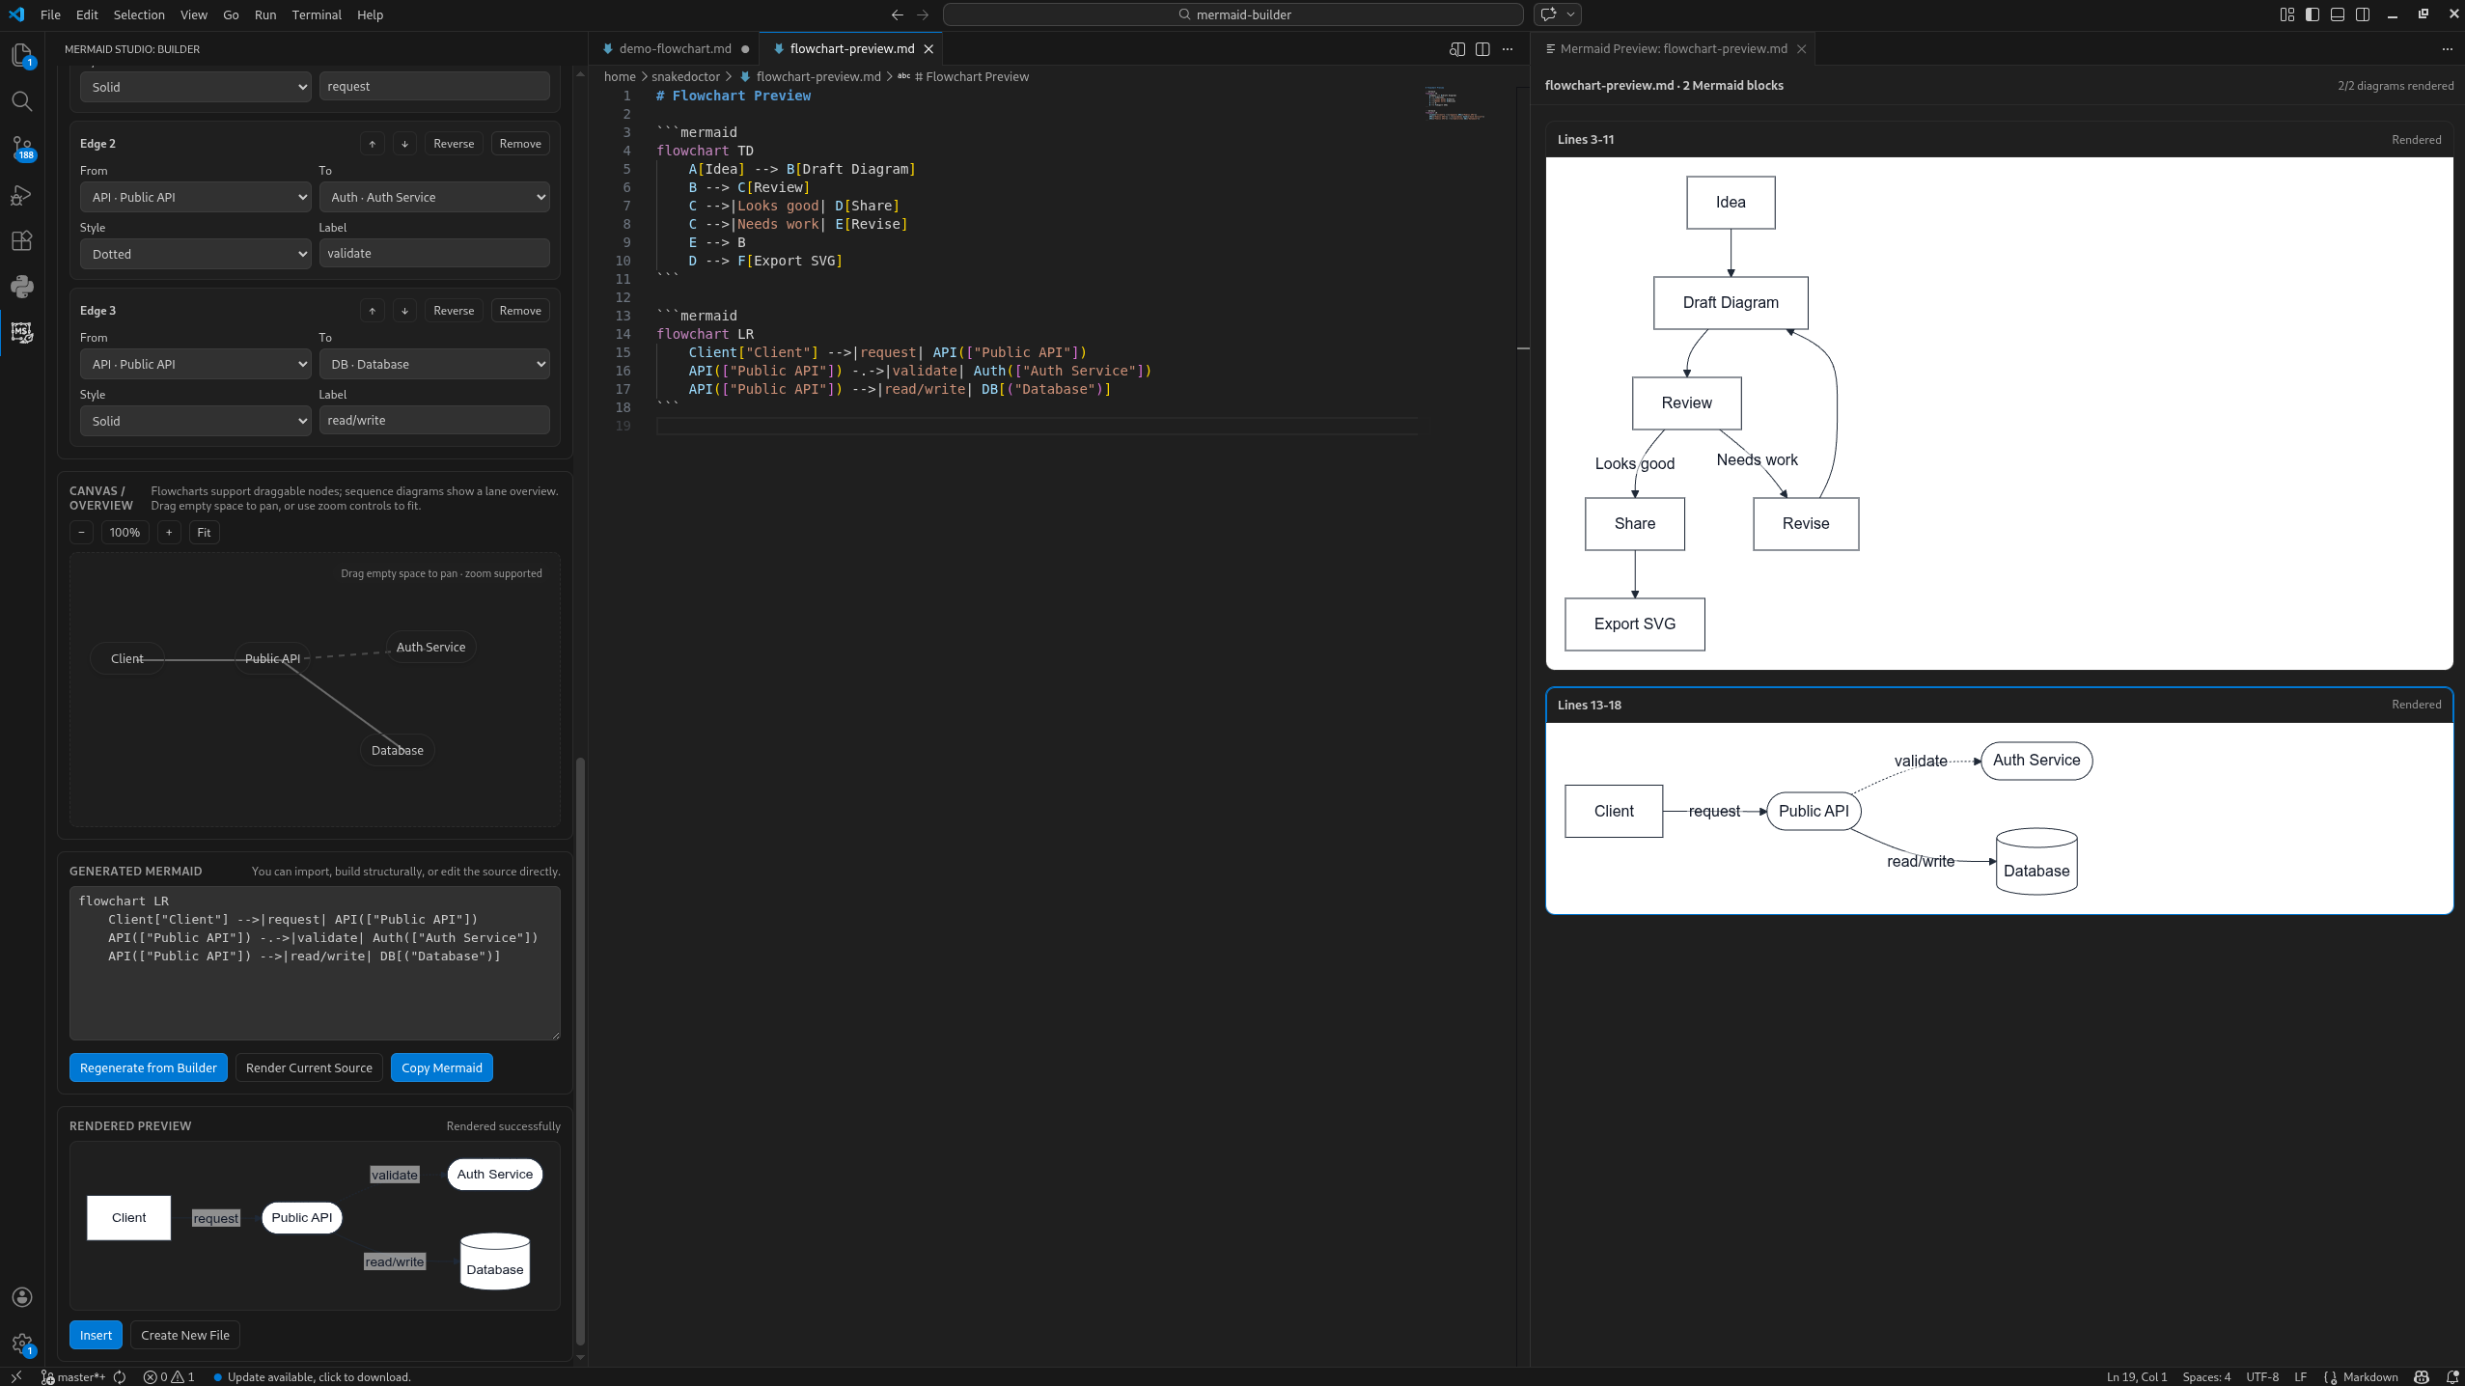Open the Search view in the sidebar

[x=23, y=101]
